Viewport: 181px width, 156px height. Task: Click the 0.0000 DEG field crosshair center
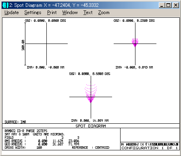tap(47, 44)
